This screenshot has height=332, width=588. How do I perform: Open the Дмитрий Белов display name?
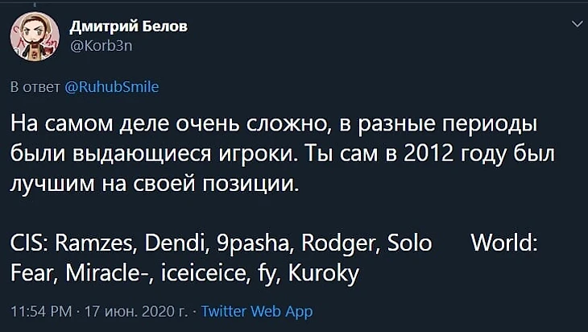126,27
